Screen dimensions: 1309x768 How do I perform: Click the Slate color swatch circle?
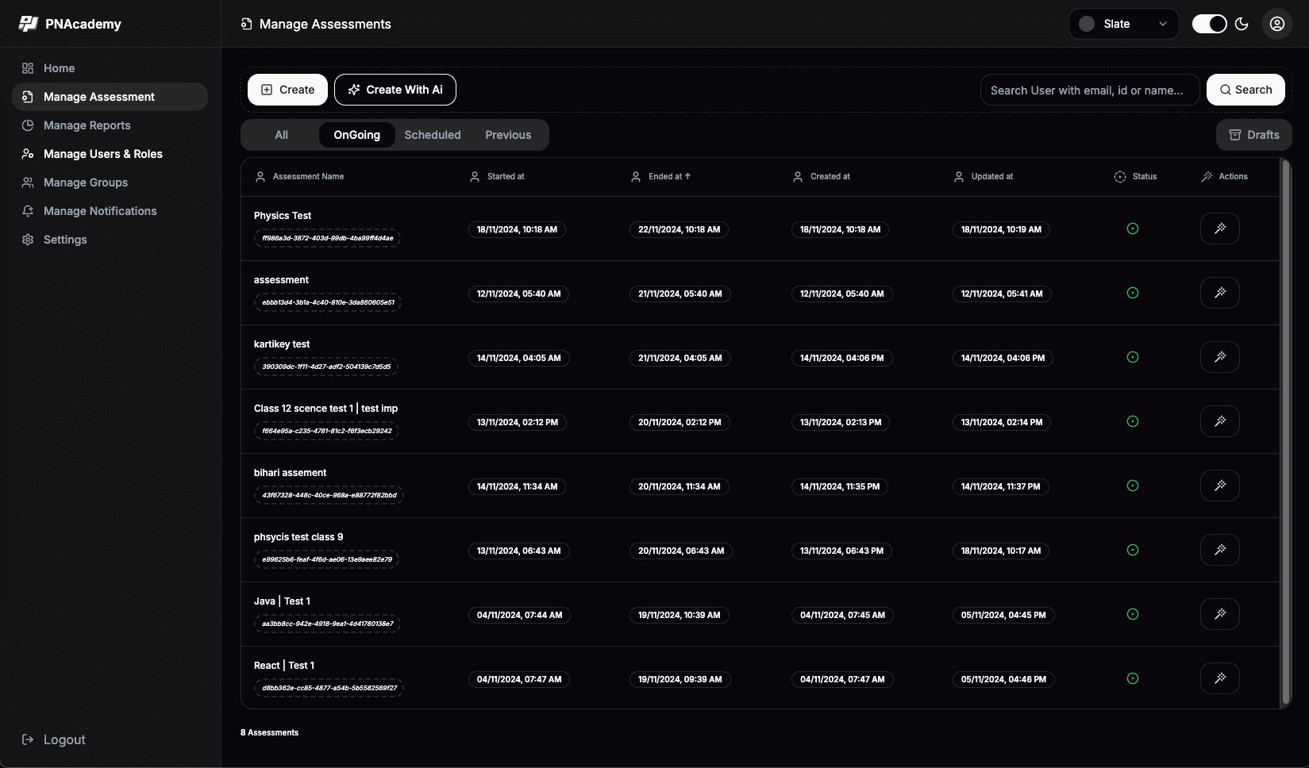(x=1087, y=24)
